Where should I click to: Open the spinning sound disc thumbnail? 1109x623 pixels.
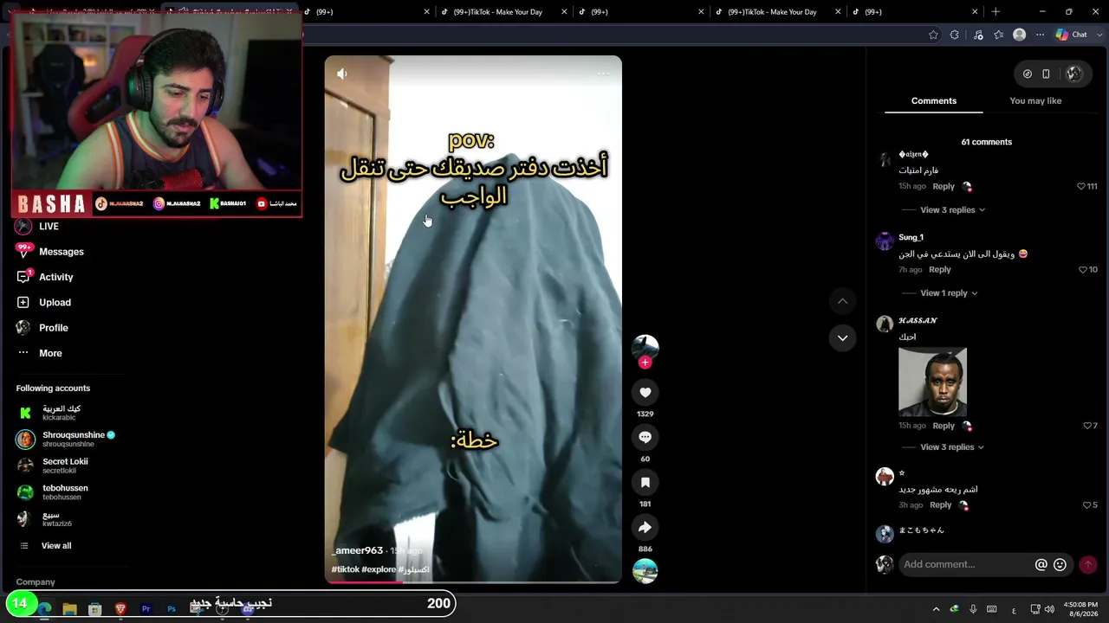pos(645,571)
